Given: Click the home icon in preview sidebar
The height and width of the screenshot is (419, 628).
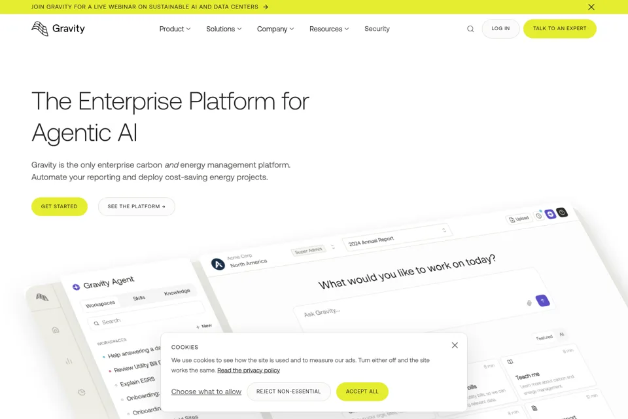Looking at the screenshot, I should (56, 330).
